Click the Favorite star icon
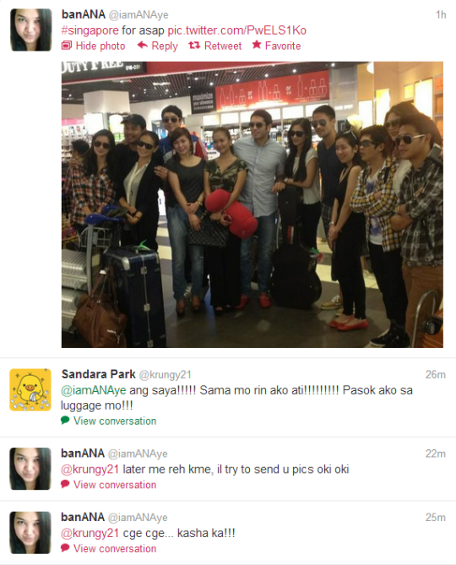 tap(257, 45)
